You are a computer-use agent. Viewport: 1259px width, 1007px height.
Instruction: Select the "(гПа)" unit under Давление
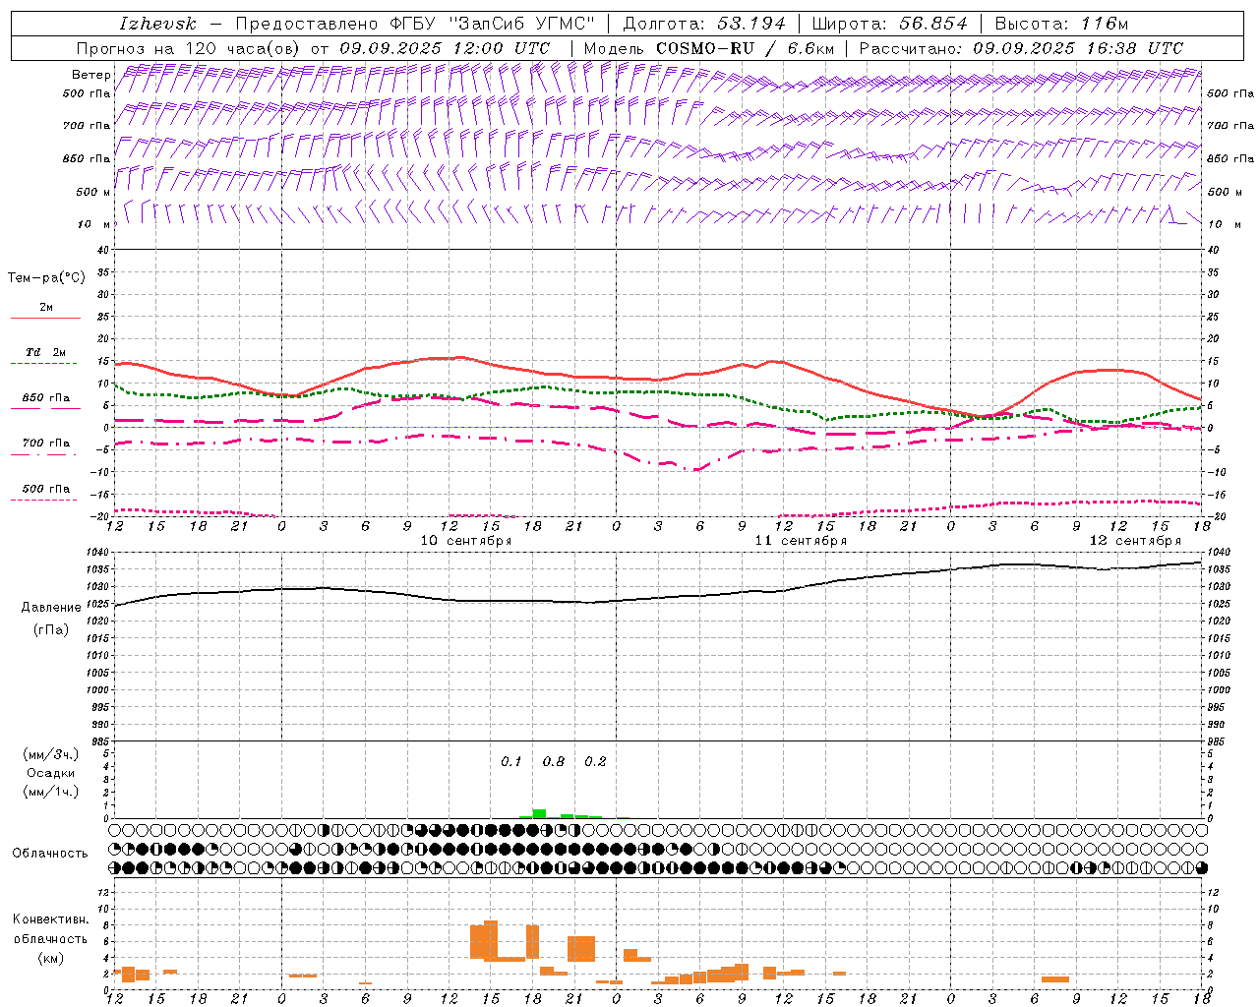coord(51,629)
